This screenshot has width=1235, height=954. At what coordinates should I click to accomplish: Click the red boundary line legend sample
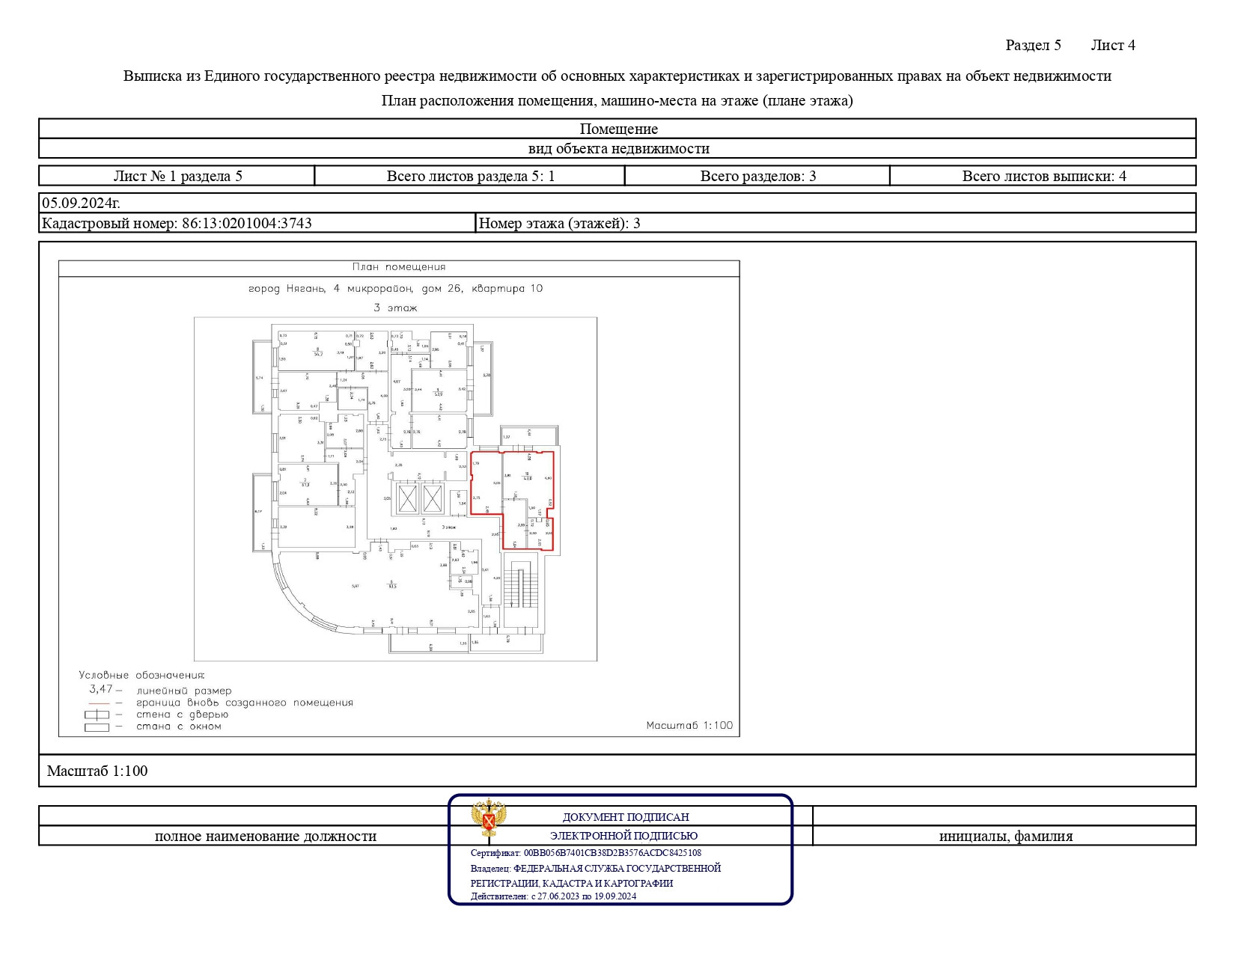tap(100, 703)
